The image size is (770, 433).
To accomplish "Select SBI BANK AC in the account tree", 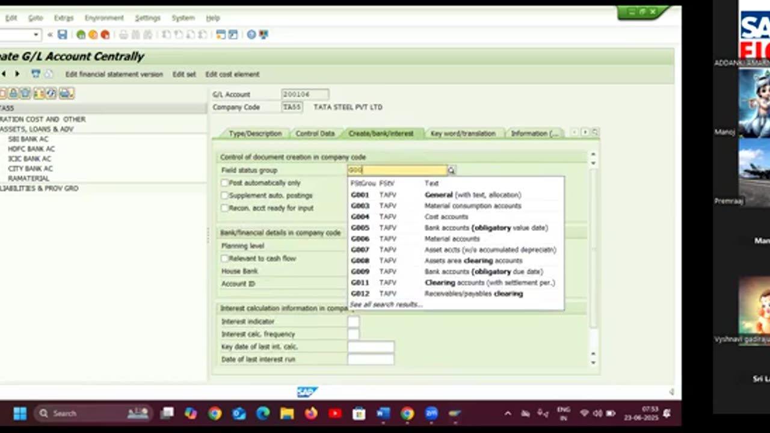I will coord(28,139).
